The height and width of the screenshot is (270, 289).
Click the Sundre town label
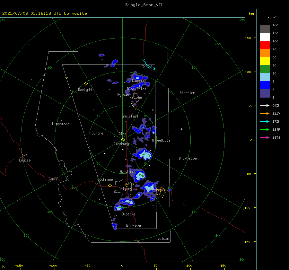97,133
